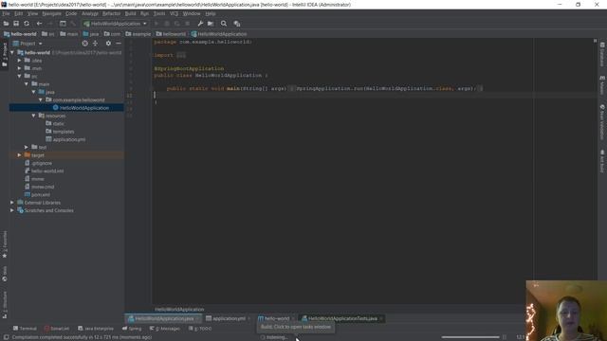Toggle tool window bars icon in status bar corner
Screen dimensions: 607x341
pos(6,337)
